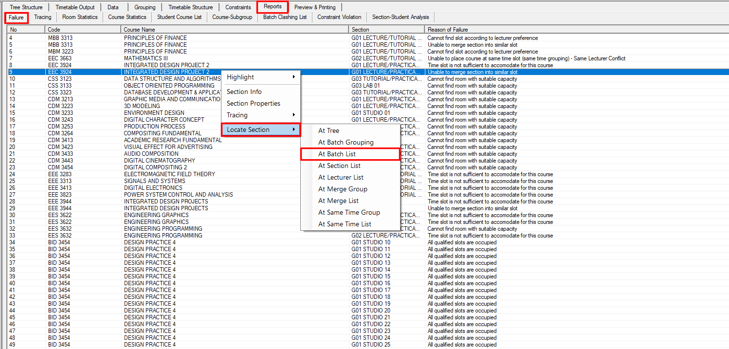Select row 29 Unable to merge reason
The width and height of the screenshot is (729, 349).
473,208
